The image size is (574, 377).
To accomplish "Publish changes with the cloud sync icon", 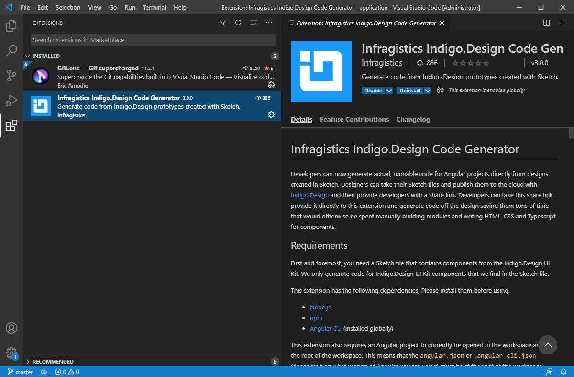I will pyautogui.click(x=44, y=372).
